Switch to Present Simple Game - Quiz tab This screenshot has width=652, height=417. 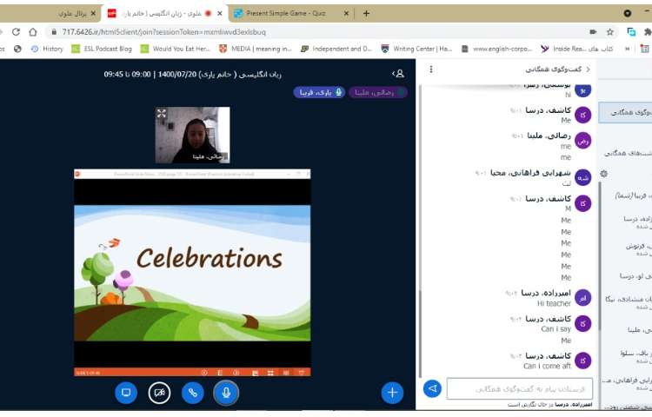pos(291,13)
